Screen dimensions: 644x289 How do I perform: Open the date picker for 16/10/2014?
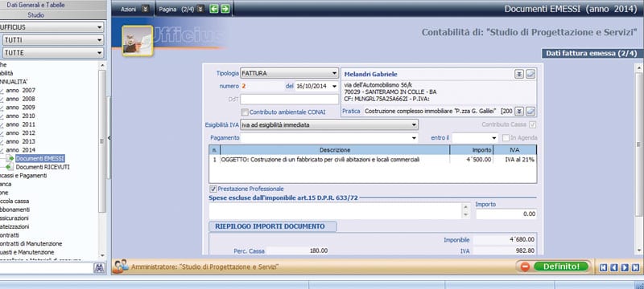coord(333,87)
